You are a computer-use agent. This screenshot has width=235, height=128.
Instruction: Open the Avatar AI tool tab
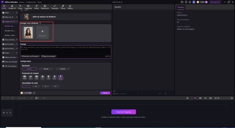13,7
